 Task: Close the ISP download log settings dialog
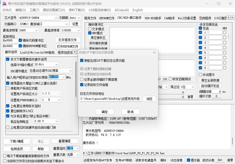[154, 52]
